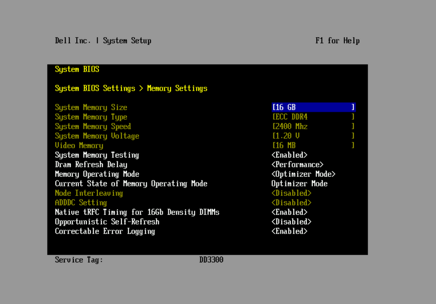Open the Dram Refresh Delay Performance option
436x304 pixels.
point(297,165)
